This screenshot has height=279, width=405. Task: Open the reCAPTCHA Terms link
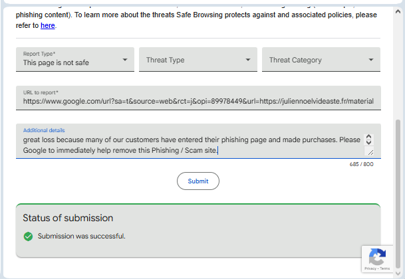pos(385,269)
